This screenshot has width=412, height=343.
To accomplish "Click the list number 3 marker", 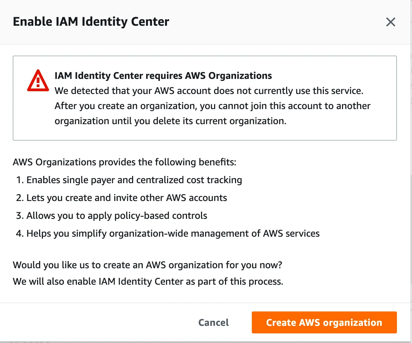I will [20, 216].
